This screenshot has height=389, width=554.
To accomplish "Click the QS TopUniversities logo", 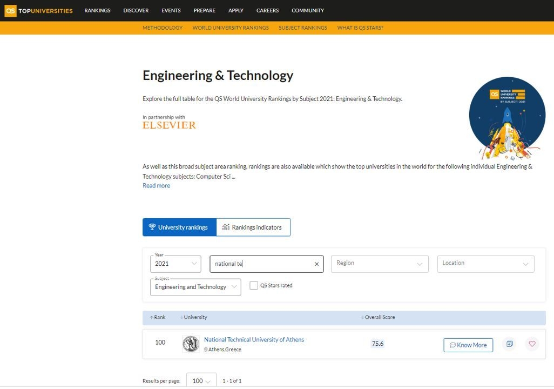I will tap(38, 11).
